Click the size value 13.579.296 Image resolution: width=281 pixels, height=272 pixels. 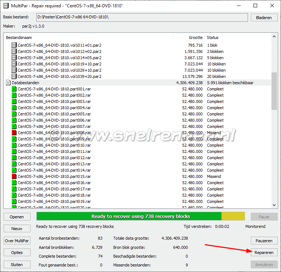click(192, 76)
